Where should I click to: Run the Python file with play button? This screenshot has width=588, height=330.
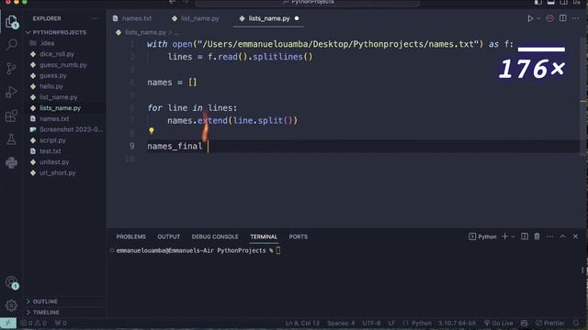[530, 18]
